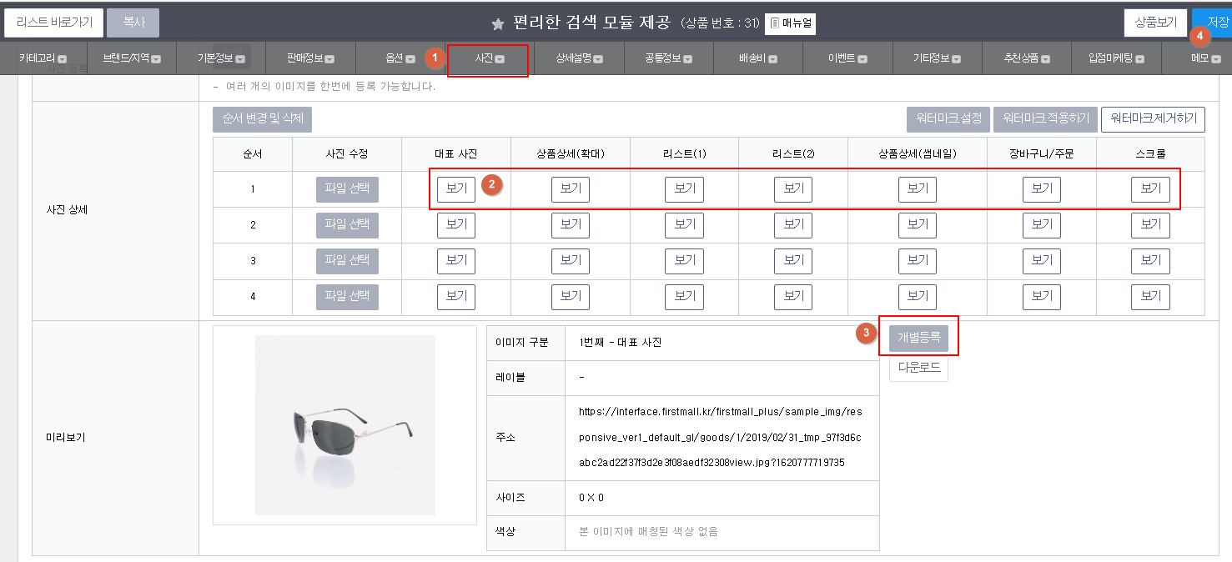The image size is (1232, 562).
Task: Open the 추천상품 tab
Action: pos(1027,59)
